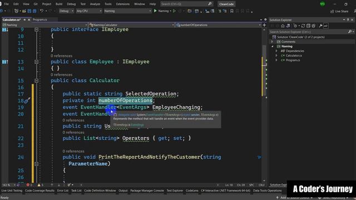The image size is (356, 200).
Task: Open the Output tab at bottom
Action: pos(123,191)
